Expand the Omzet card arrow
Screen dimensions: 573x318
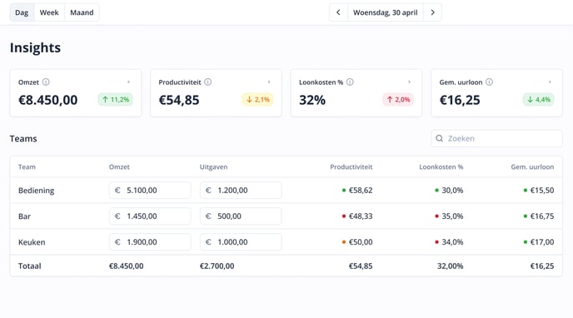tap(128, 82)
